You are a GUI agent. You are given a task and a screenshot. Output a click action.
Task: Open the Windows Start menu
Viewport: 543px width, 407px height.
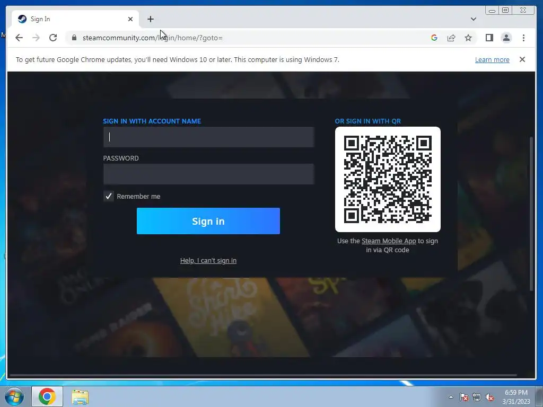coord(14,396)
